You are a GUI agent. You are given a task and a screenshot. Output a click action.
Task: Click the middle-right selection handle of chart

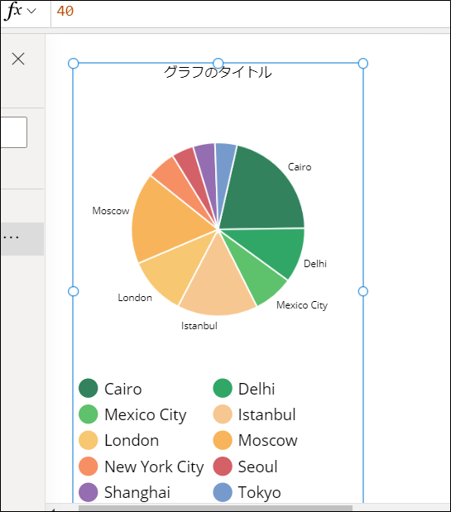pyautogui.click(x=363, y=291)
